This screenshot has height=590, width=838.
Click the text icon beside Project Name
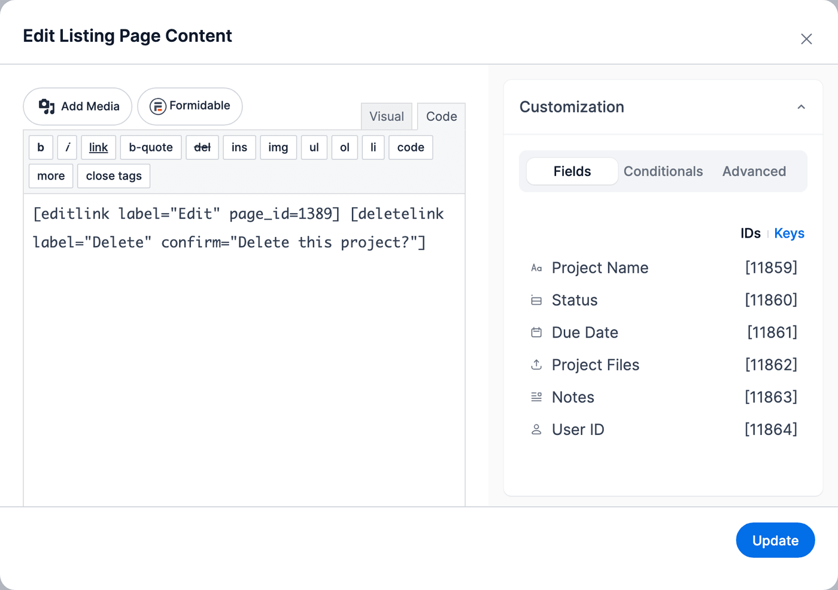pyautogui.click(x=536, y=268)
